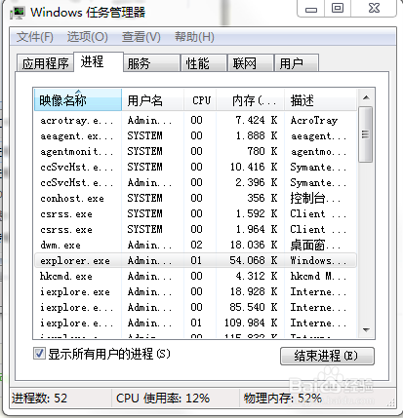Select the dwm.exe process row
Screen dimensions: 403x418
195,246
